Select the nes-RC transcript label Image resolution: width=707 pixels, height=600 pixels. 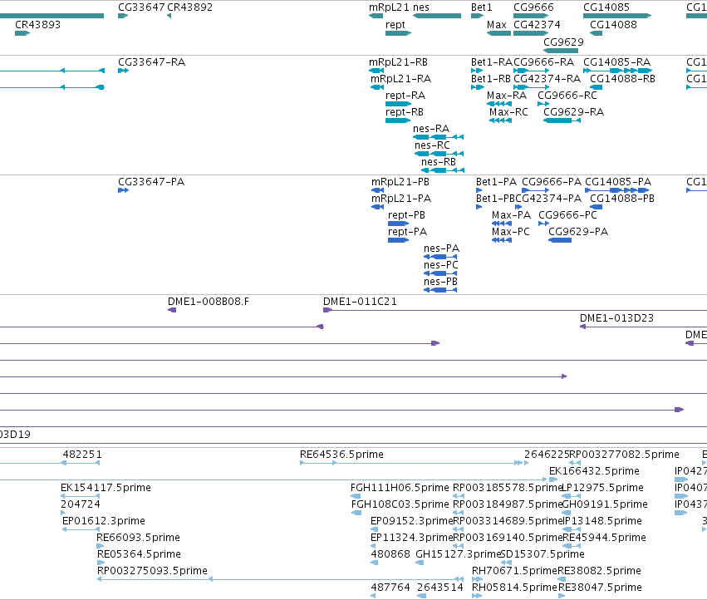[x=432, y=145]
